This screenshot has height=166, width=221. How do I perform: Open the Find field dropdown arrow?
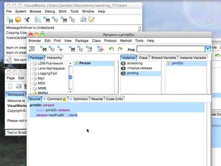pos(208,49)
